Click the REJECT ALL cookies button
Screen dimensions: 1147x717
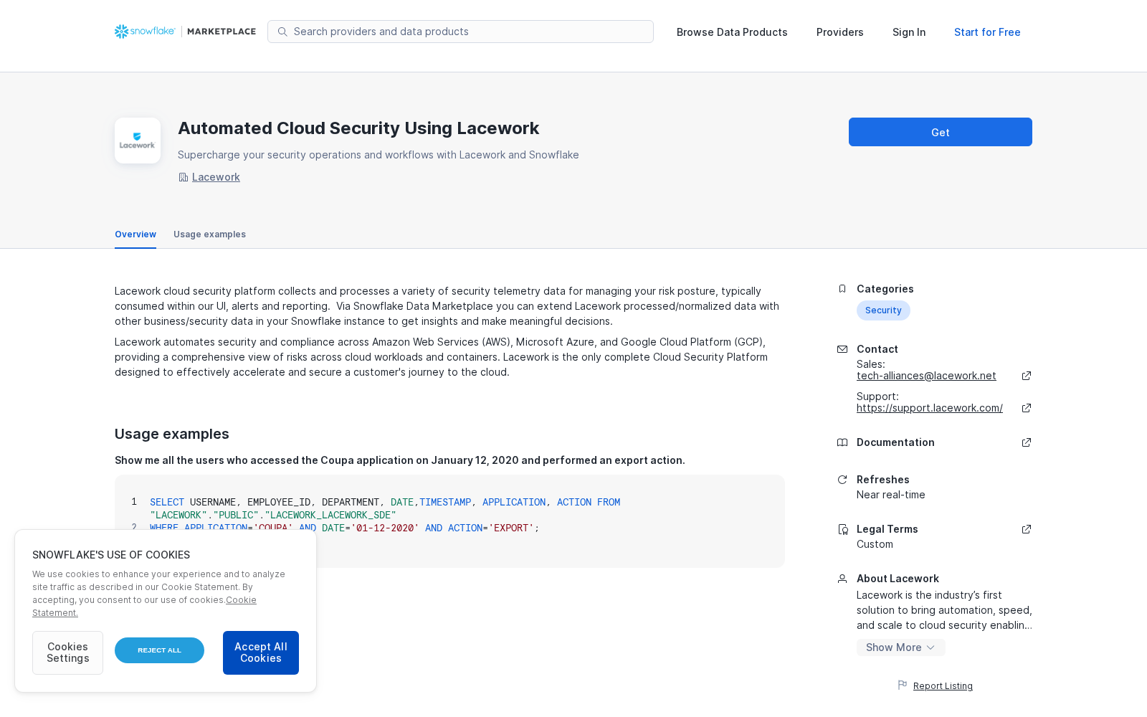(x=159, y=650)
